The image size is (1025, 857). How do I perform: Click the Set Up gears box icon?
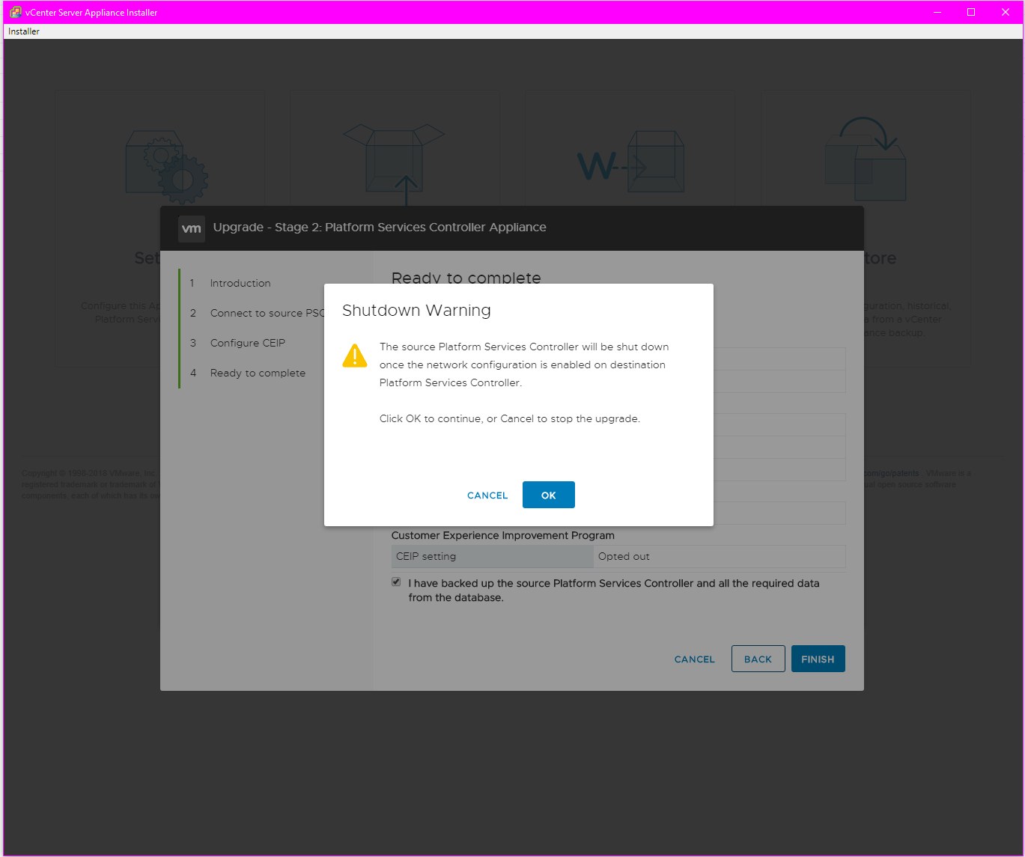click(x=167, y=167)
